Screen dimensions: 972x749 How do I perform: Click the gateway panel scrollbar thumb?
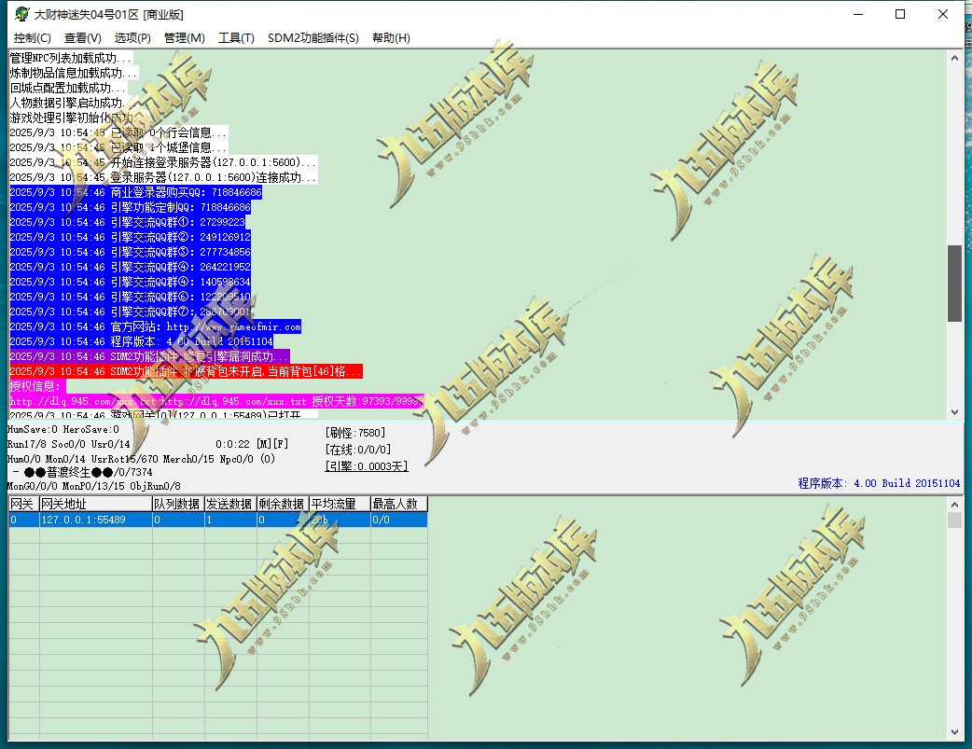point(954,520)
